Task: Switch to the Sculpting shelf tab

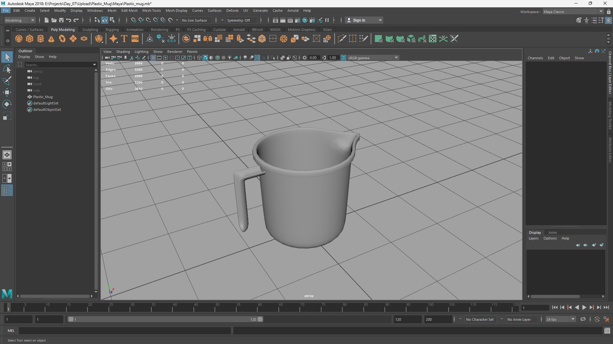Action: 90,30
